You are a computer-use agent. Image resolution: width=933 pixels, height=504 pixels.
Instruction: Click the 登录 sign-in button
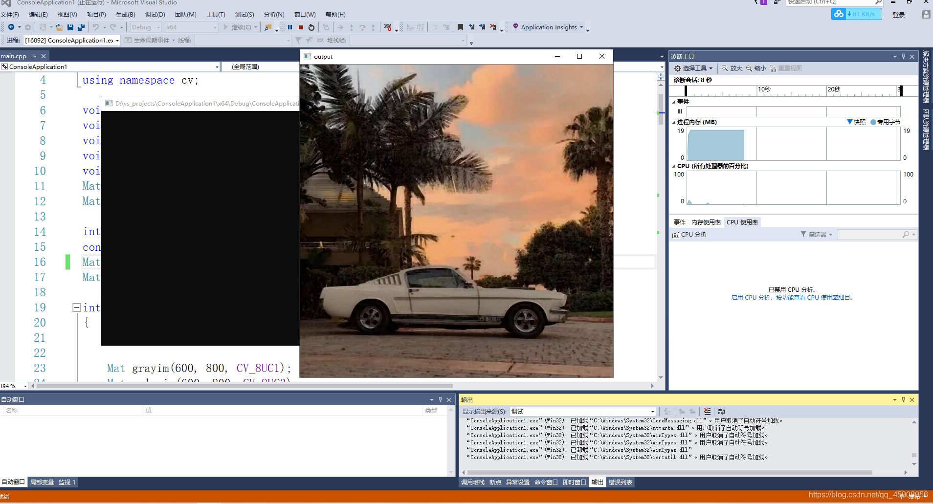(899, 15)
